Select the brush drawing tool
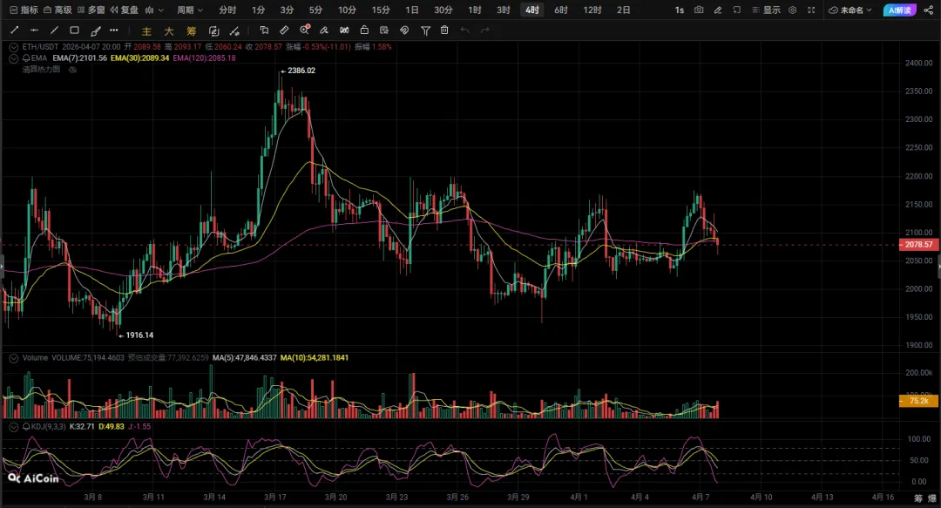The height and width of the screenshot is (508, 941). 95,30
